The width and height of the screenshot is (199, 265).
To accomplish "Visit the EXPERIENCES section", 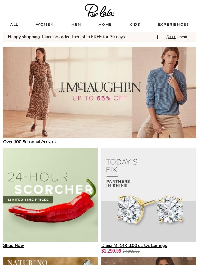I will (173, 25).
